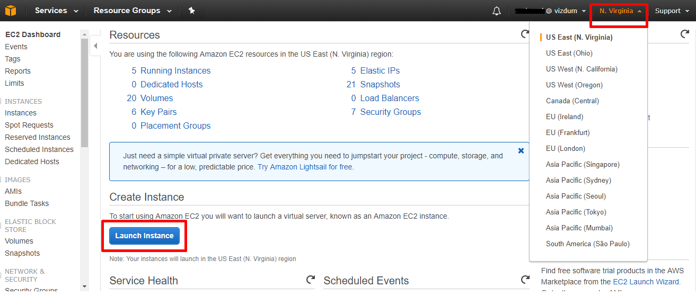Open Try Amazon Lightsail for free link
696x296 pixels.
click(305, 167)
